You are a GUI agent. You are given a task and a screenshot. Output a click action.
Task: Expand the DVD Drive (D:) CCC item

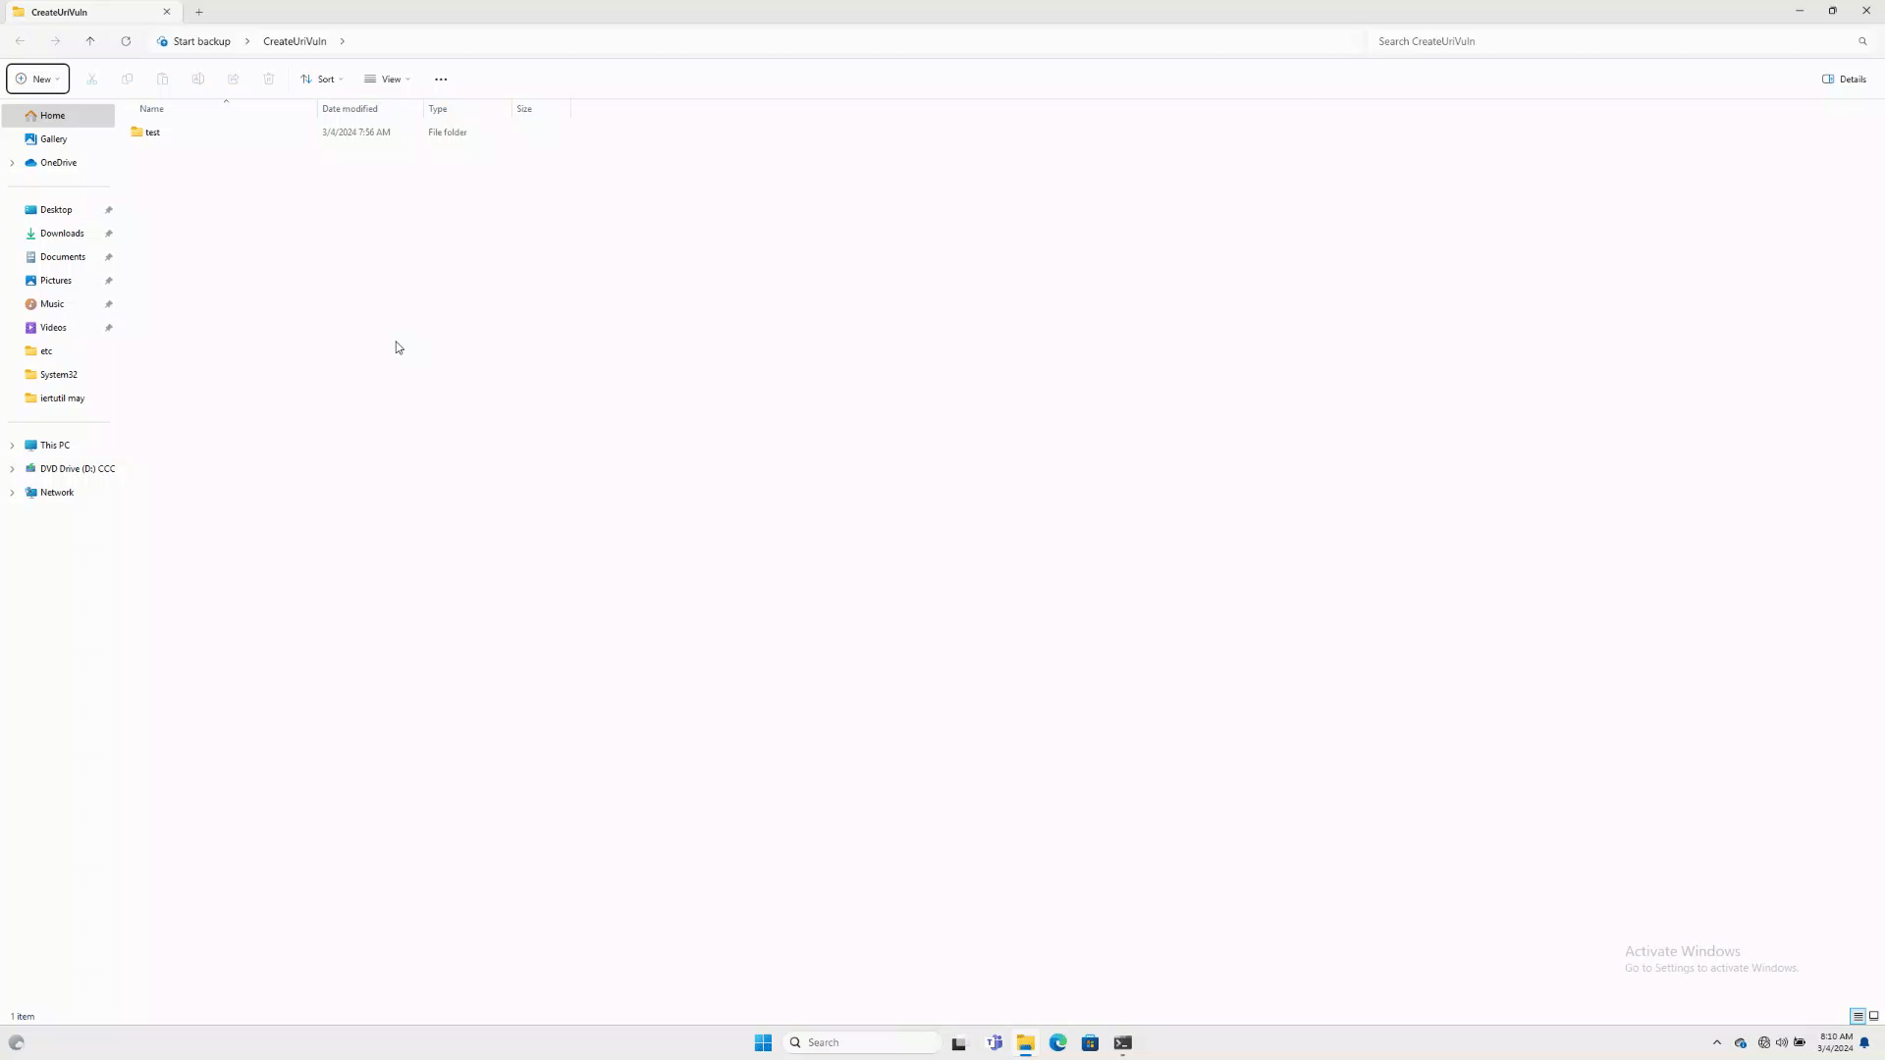click(x=13, y=468)
